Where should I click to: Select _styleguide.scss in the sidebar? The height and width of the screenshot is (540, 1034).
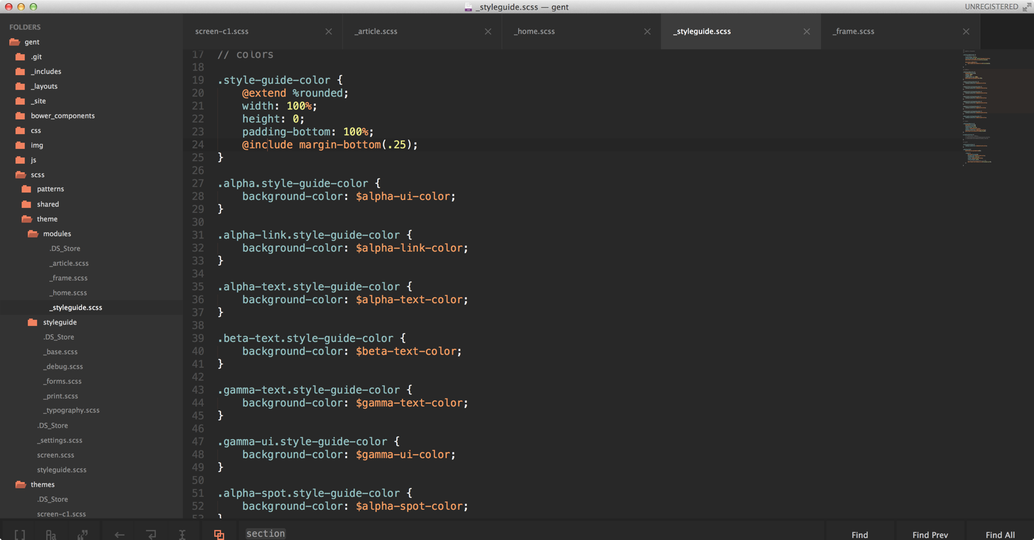pyautogui.click(x=76, y=308)
